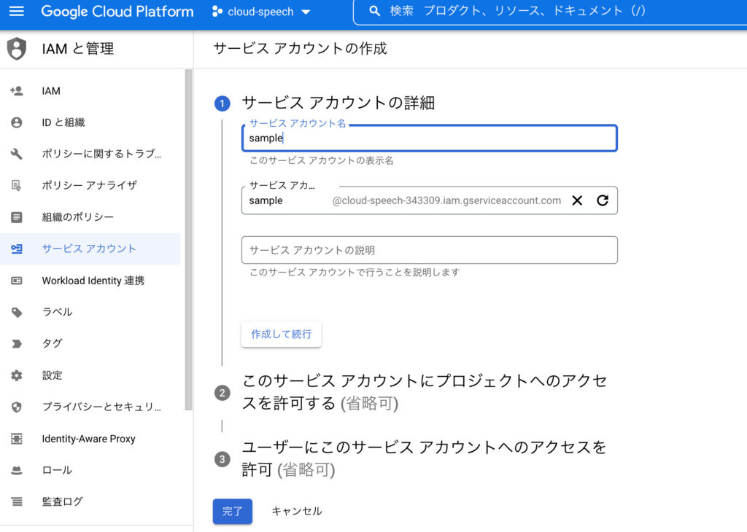
Task: Open the ラベル sidebar icon
Action: coord(16,312)
